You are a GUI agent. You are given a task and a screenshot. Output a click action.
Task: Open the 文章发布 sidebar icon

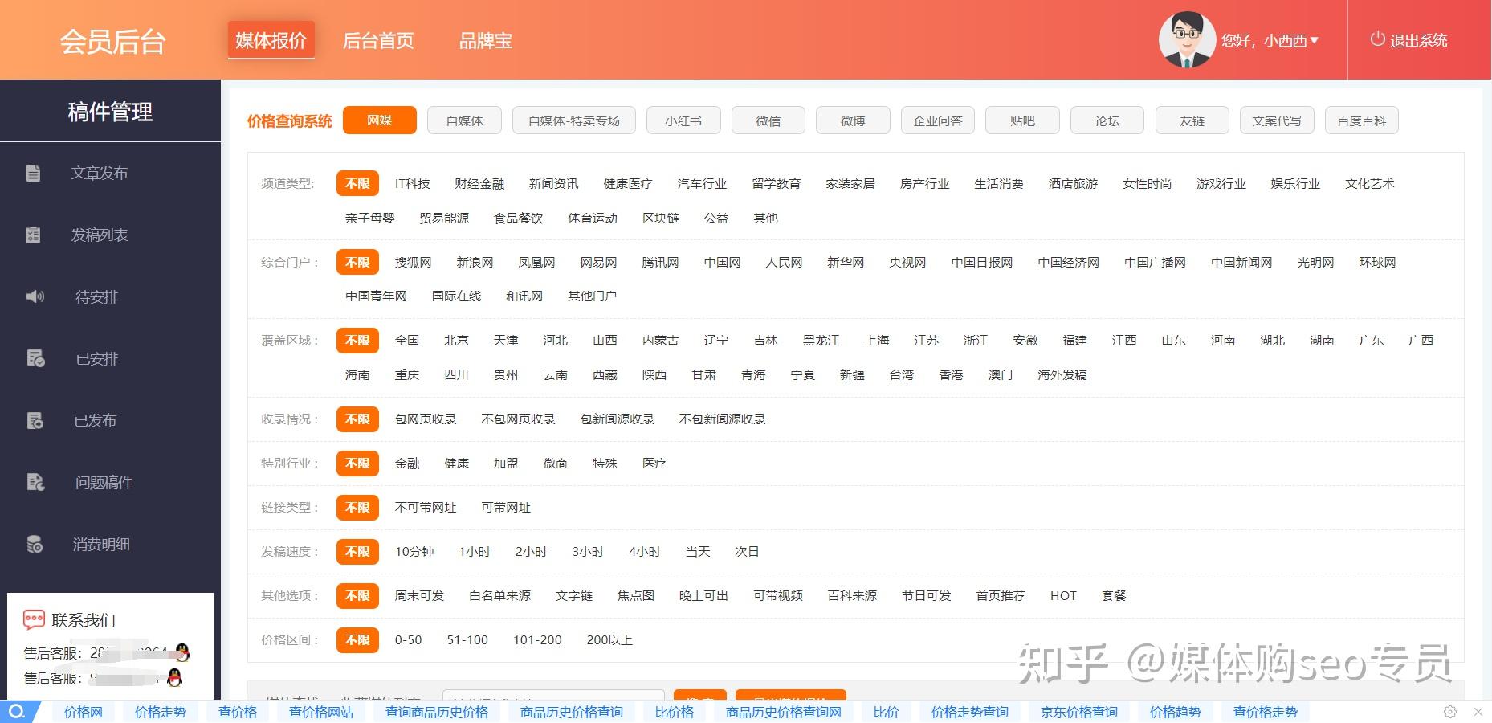pyautogui.click(x=33, y=173)
